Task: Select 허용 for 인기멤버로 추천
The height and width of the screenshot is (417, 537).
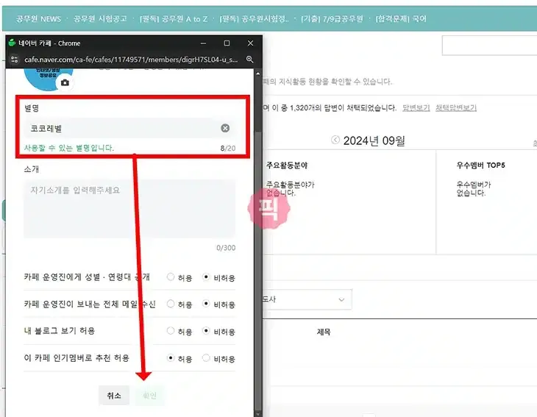Action: [x=171, y=357]
